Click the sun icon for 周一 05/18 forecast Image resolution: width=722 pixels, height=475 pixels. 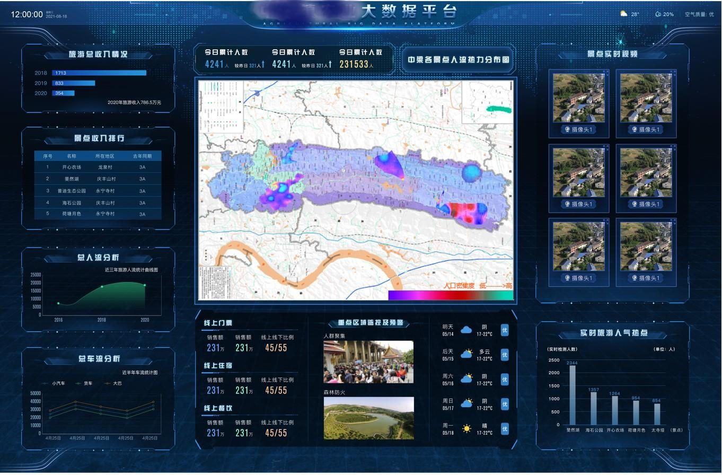[466, 428]
